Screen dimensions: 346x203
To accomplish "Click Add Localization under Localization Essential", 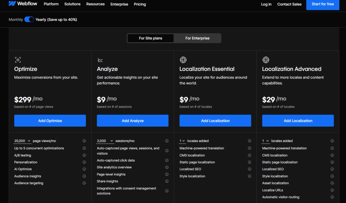I will (x=215, y=121).
